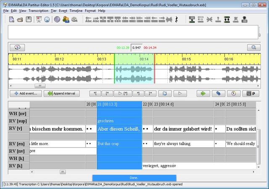Select timeline column 21 [00:13.3]
Viewport: 269px width, 189px height.
pos(119,104)
